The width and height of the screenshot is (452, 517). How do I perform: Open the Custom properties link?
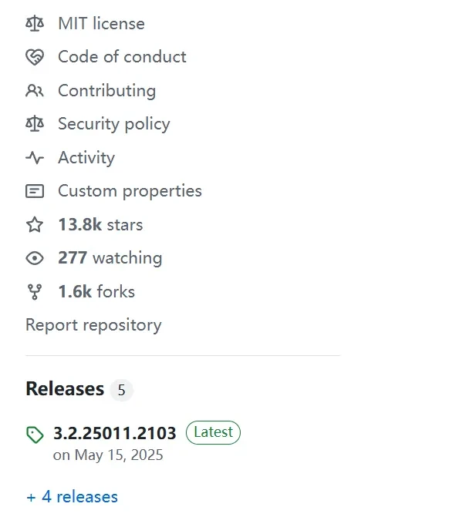click(x=130, y=191)
